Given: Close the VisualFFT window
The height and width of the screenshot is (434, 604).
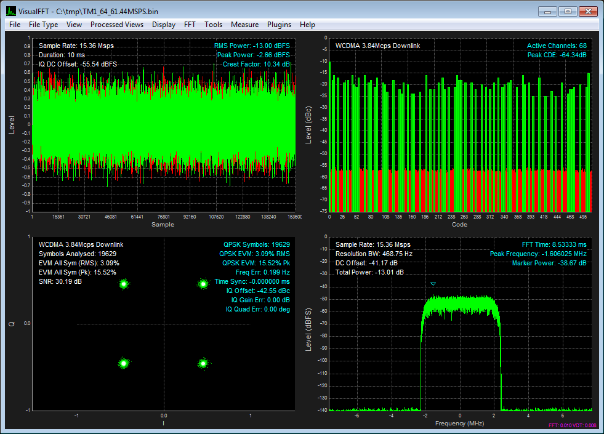Looking at the screenshot, I should tap(589, 11).
